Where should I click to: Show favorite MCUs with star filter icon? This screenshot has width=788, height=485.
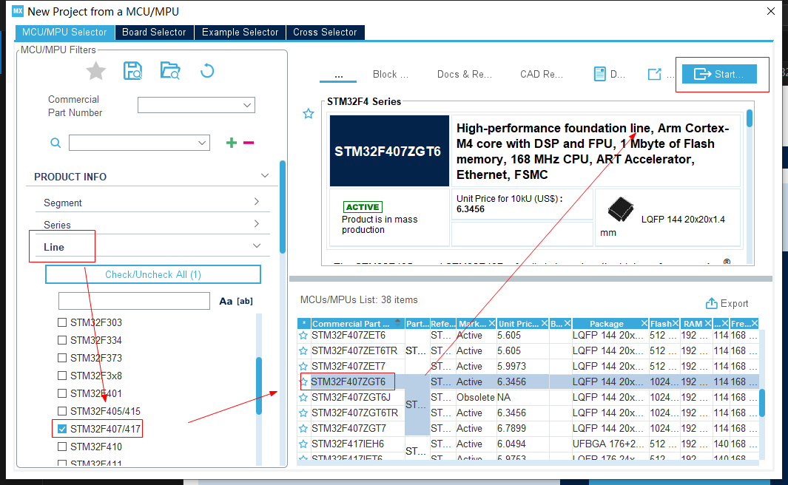pyautogui.click(x=96, y=71)
